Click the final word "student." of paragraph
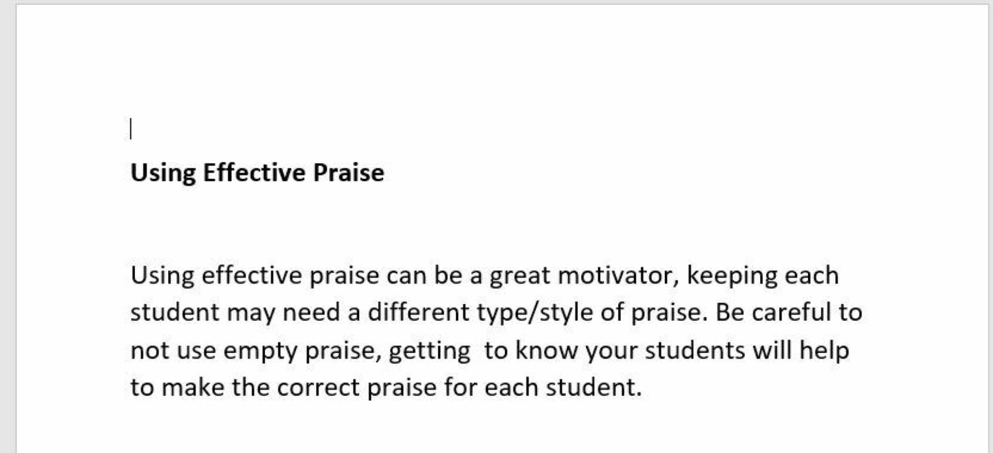 pos(594,388)
